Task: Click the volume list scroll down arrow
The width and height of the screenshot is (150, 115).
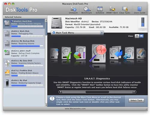Action: point(46,105)
